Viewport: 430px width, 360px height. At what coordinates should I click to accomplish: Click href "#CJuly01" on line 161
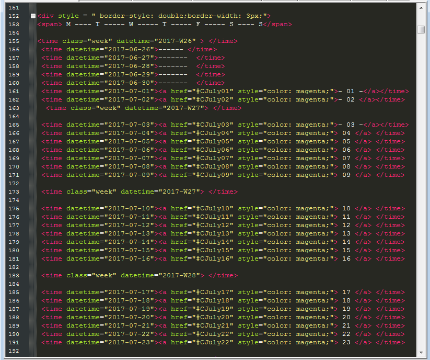213,92
